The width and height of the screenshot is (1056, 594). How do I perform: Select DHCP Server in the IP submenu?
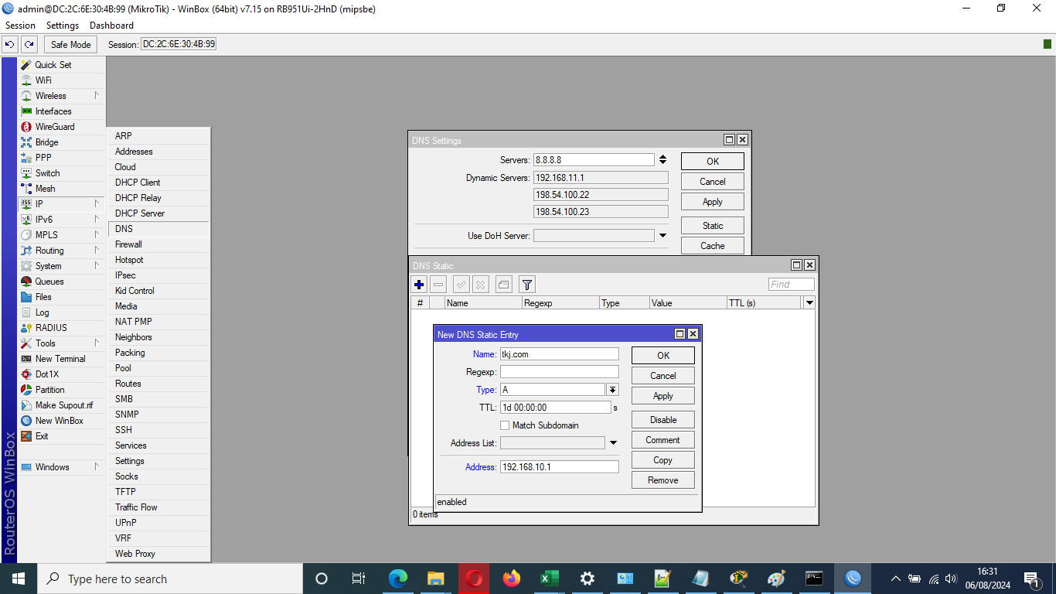point(158,213)
